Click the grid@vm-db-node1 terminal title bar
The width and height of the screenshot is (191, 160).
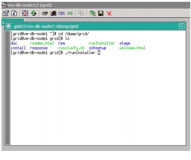click(x=95, y=26)
